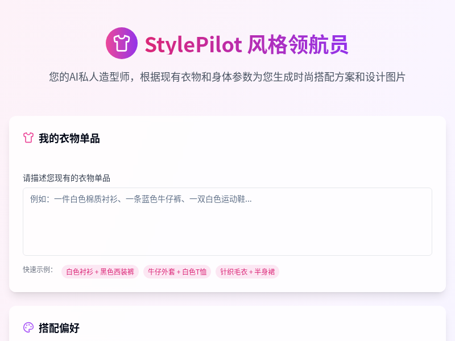
Task: Click the purple palette icon beside 搭配偏好
Action: 28,327
